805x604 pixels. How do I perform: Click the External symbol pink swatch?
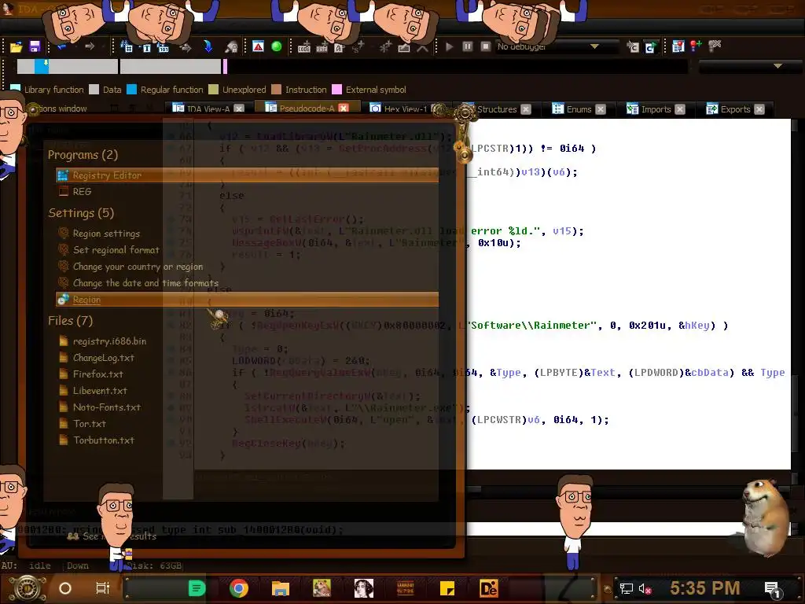336,90
